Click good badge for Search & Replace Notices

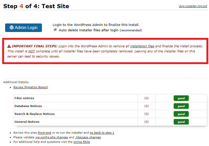pos(181,114)
